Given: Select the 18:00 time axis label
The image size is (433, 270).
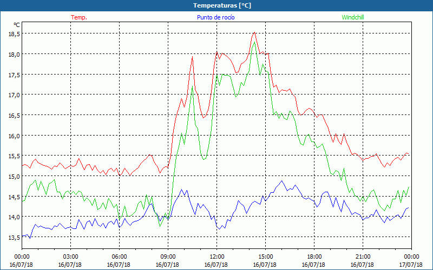Looking at the screenshot, I should tap(314, 256).
